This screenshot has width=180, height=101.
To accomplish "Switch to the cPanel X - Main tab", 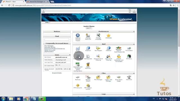I will (x=13, y=2).
